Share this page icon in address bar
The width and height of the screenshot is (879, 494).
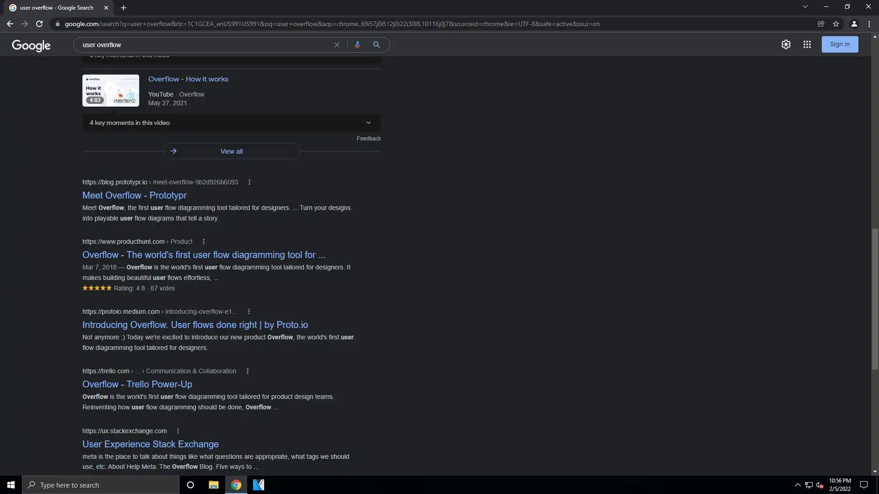tap(821, 24)
